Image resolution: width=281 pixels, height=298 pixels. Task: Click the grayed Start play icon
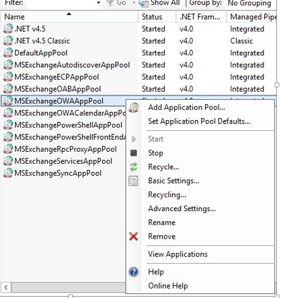pyautogui.click(x=134, y=139)
